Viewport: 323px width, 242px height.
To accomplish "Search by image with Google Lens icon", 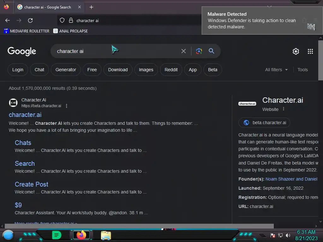I will (199, 51).
